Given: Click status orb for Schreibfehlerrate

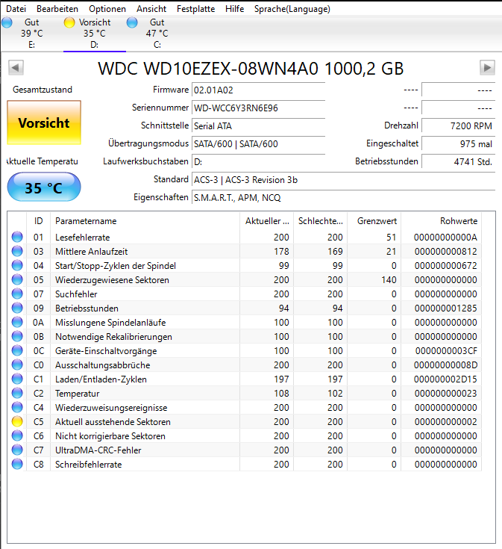Looking at the screenshot, I should pyautogui.click(x=17, y=464).
